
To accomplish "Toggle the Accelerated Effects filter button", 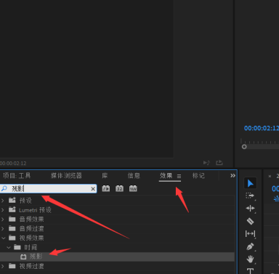I will [x=106, y=188].
